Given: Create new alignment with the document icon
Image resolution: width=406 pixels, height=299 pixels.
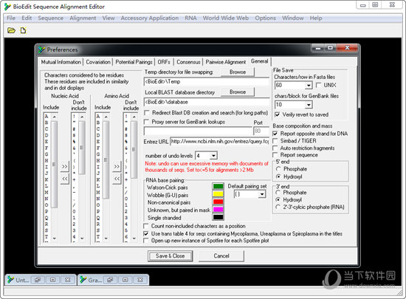Looking at the screenshot, I should point(24,30).
